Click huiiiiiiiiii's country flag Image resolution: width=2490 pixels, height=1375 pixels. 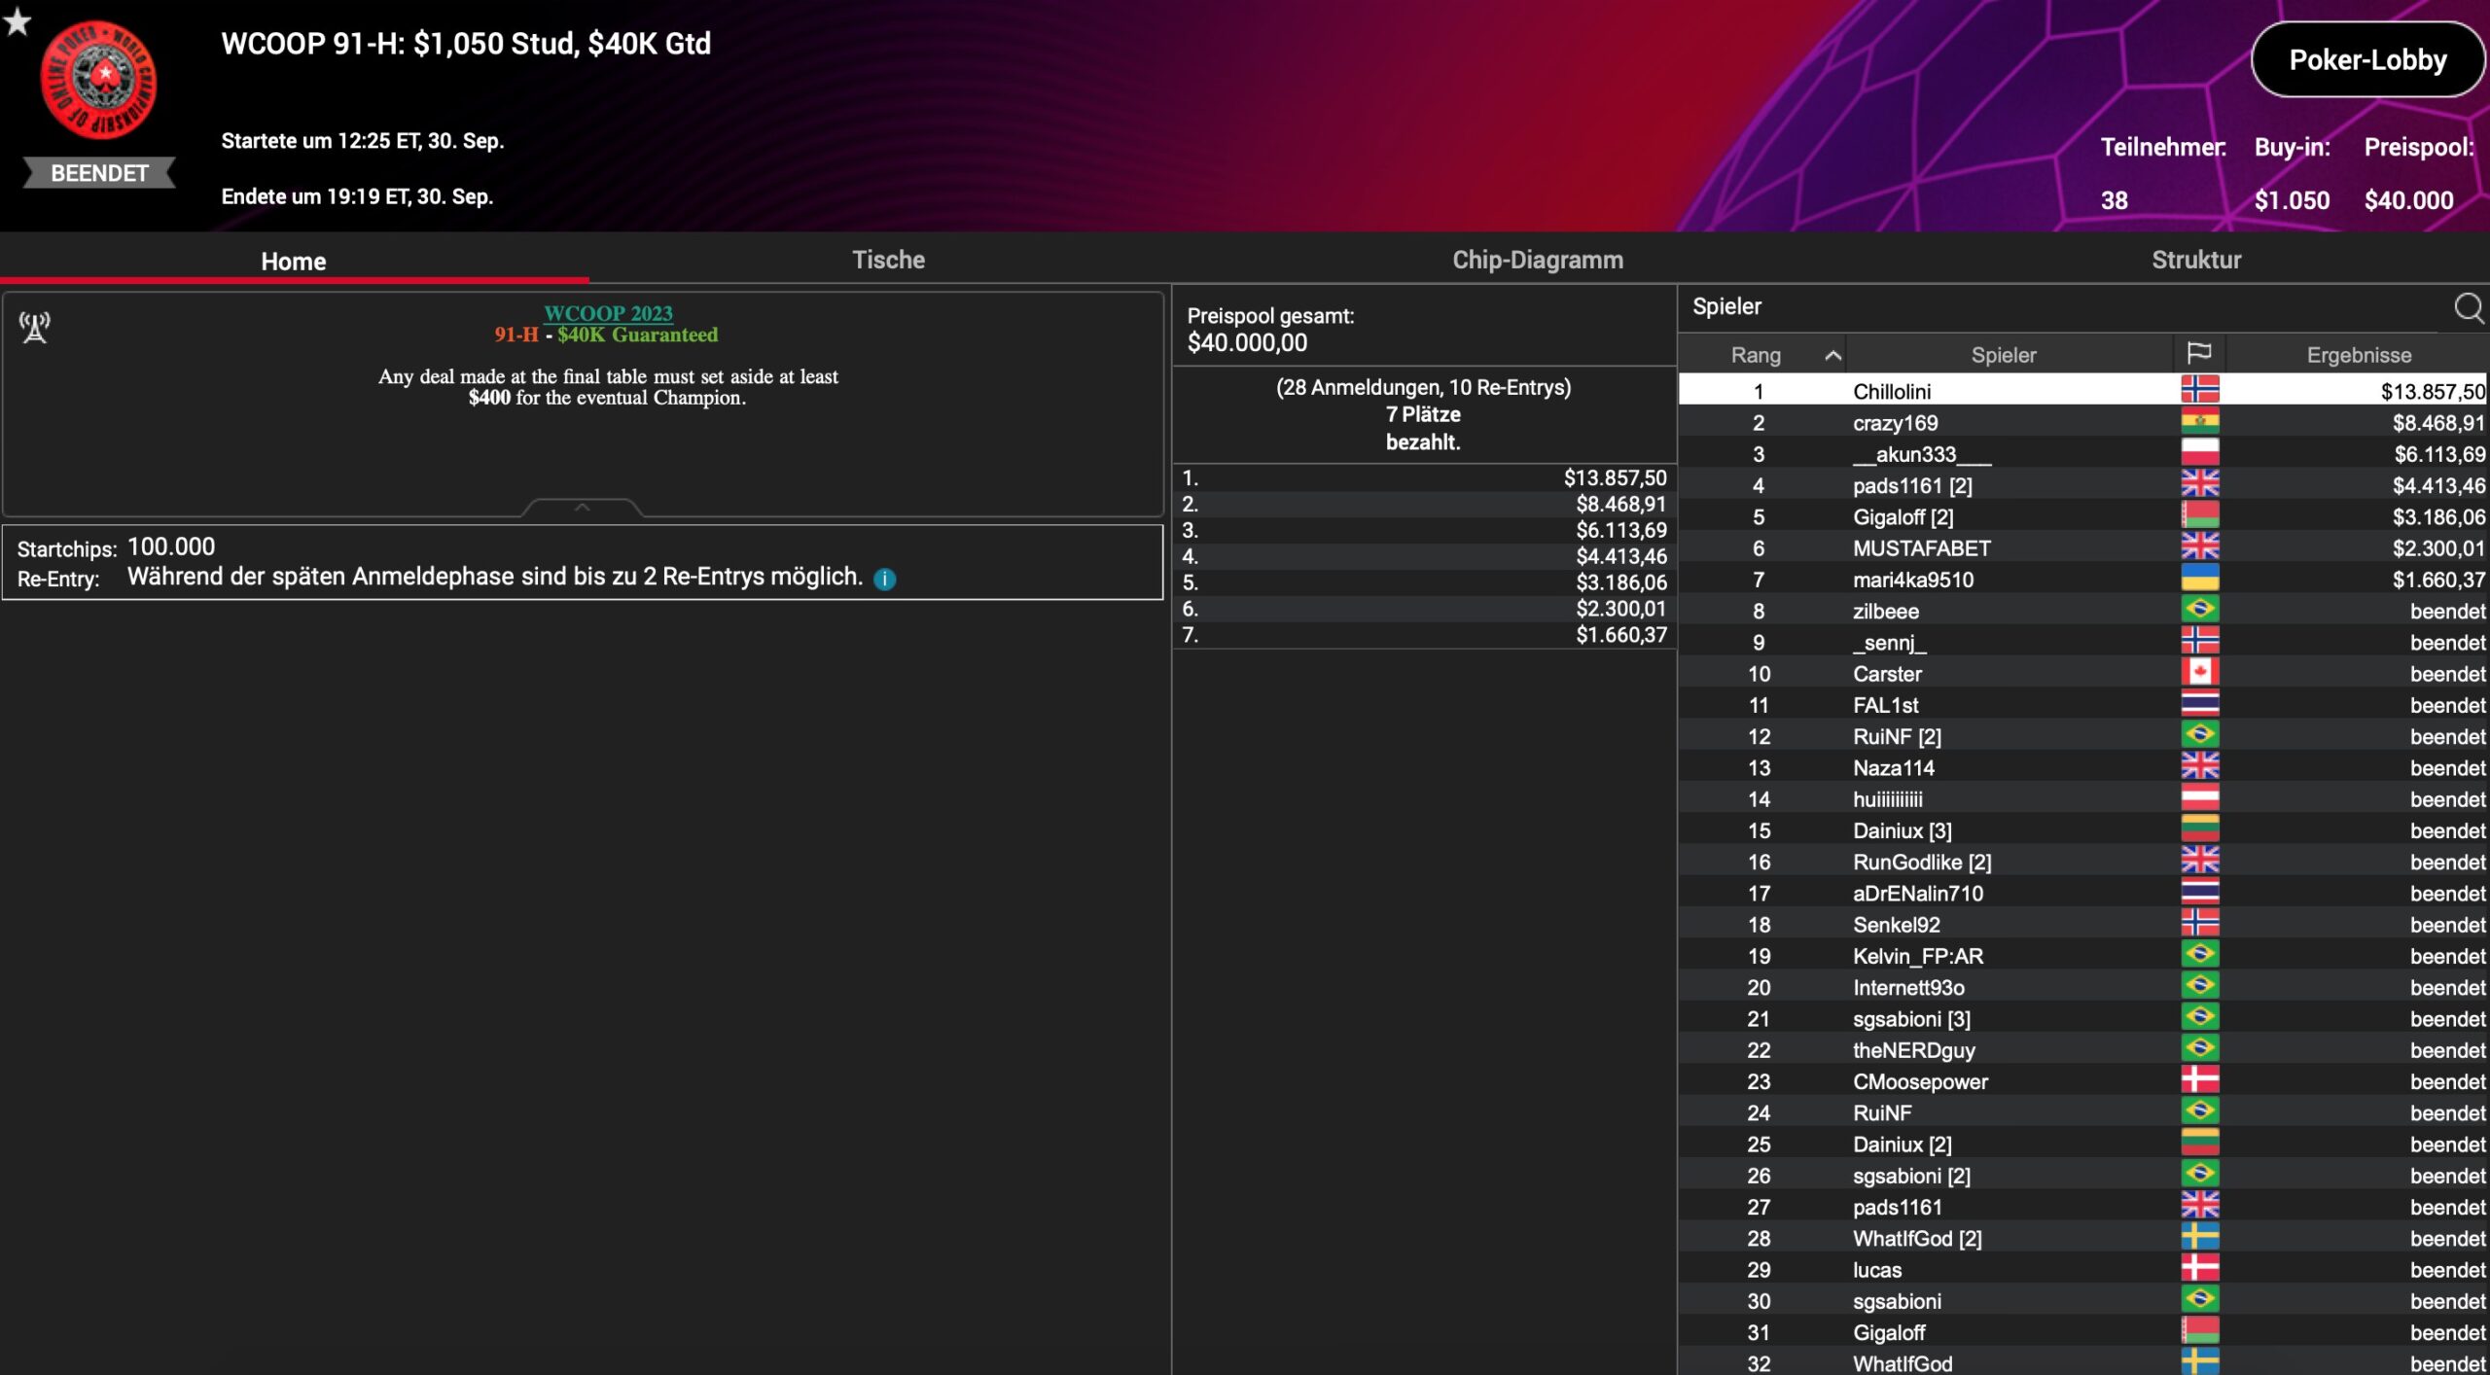coord(2199,798)
